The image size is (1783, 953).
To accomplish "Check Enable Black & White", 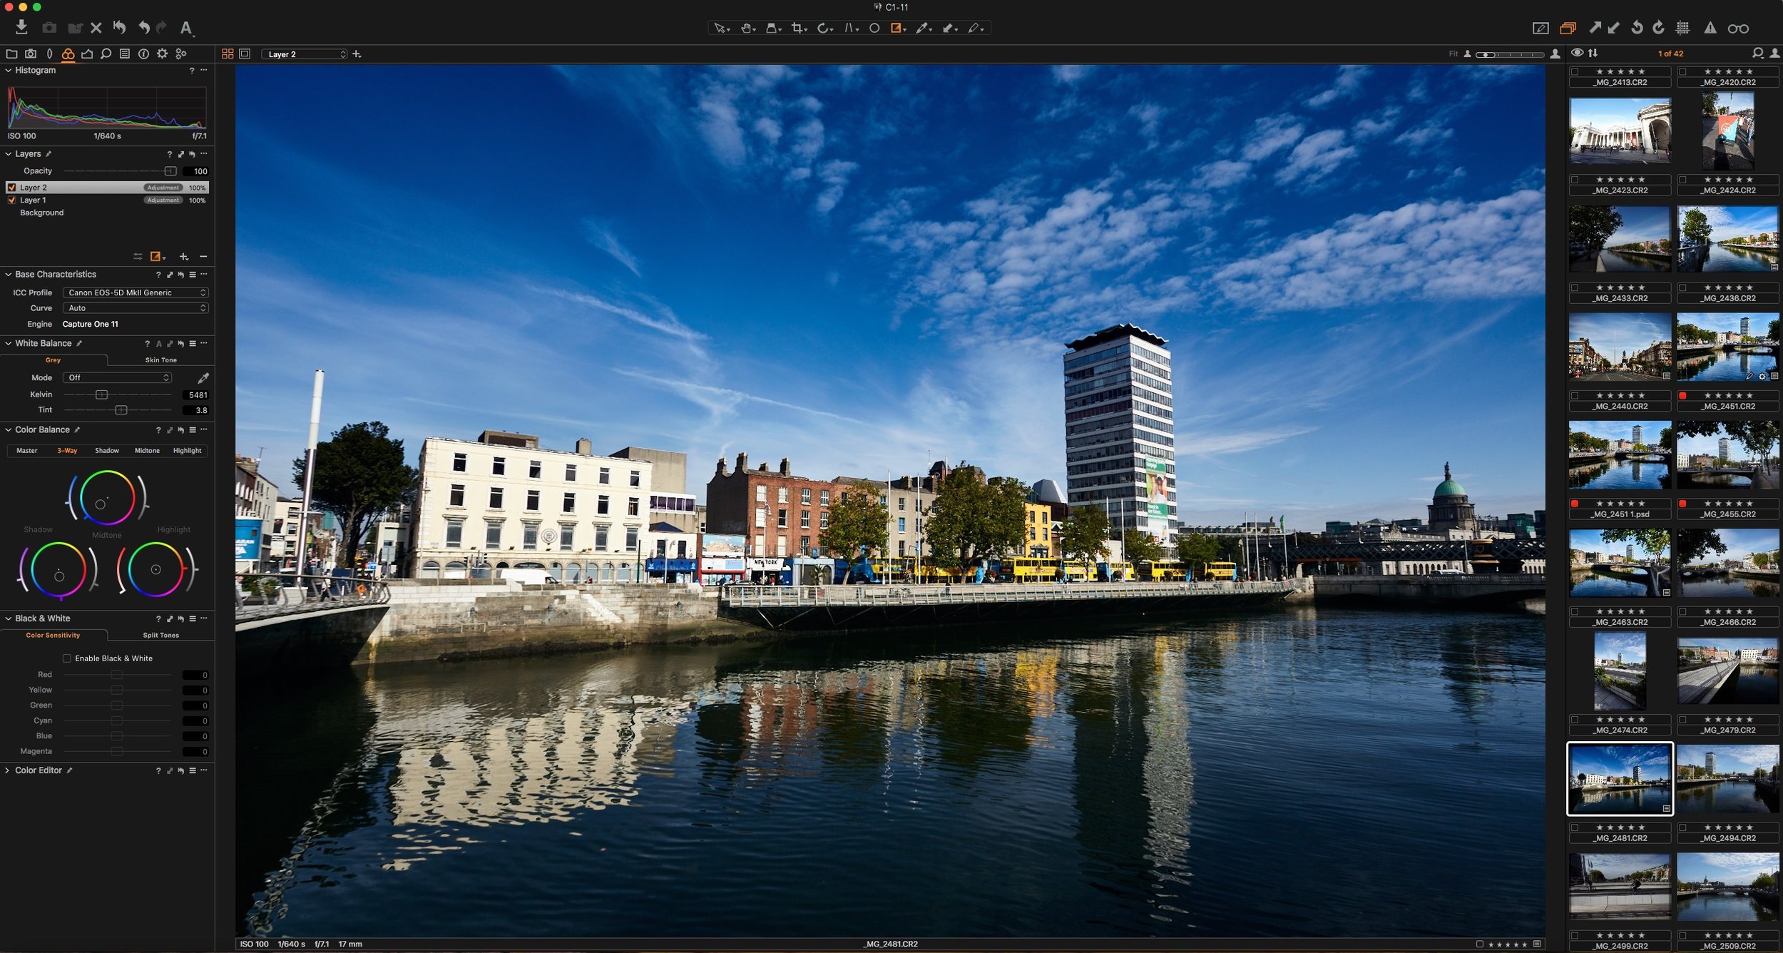I will [67, 658].
